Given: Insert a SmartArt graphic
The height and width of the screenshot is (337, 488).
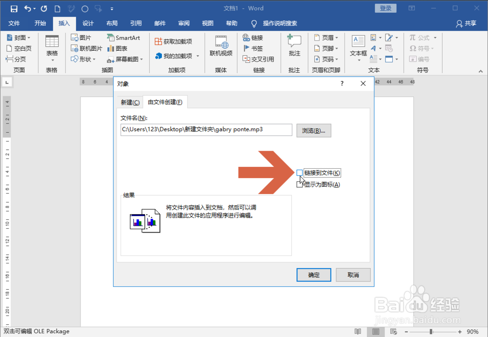Looking at the screenshot, I should [123, 38].
